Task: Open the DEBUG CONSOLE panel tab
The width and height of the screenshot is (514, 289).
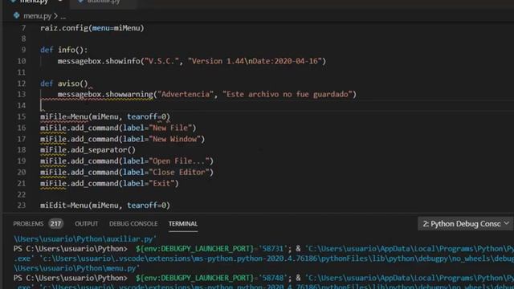Action: (x=133, y=224)
